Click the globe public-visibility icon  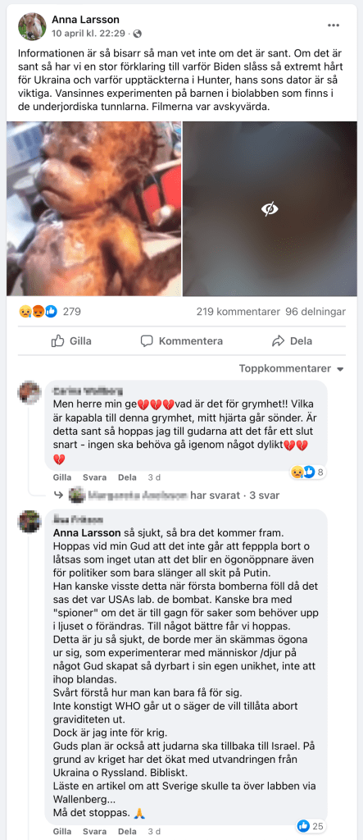(x=138, y=33)
